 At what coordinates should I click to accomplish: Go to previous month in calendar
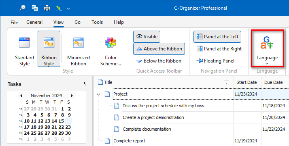pyautogui.click(x=21, y=96)
